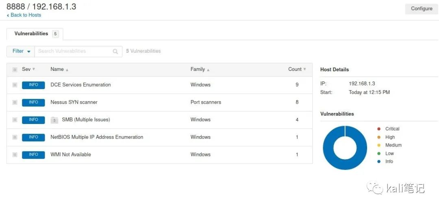Click the Critical red legend dot
The width and height of the screenshot is (439, 207).
[379, 129]
